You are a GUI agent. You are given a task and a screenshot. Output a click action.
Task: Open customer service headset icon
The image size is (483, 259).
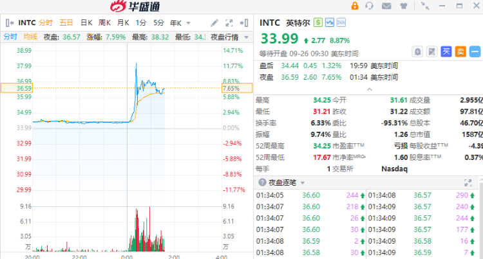(x=369, y=6)
